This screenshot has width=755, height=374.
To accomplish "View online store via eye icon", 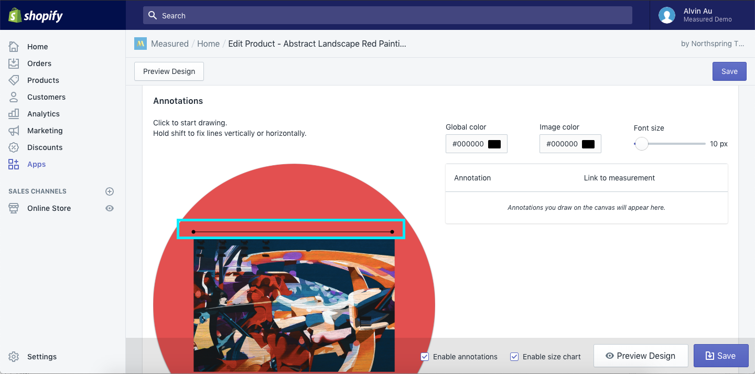I will (x=110, y=208).
